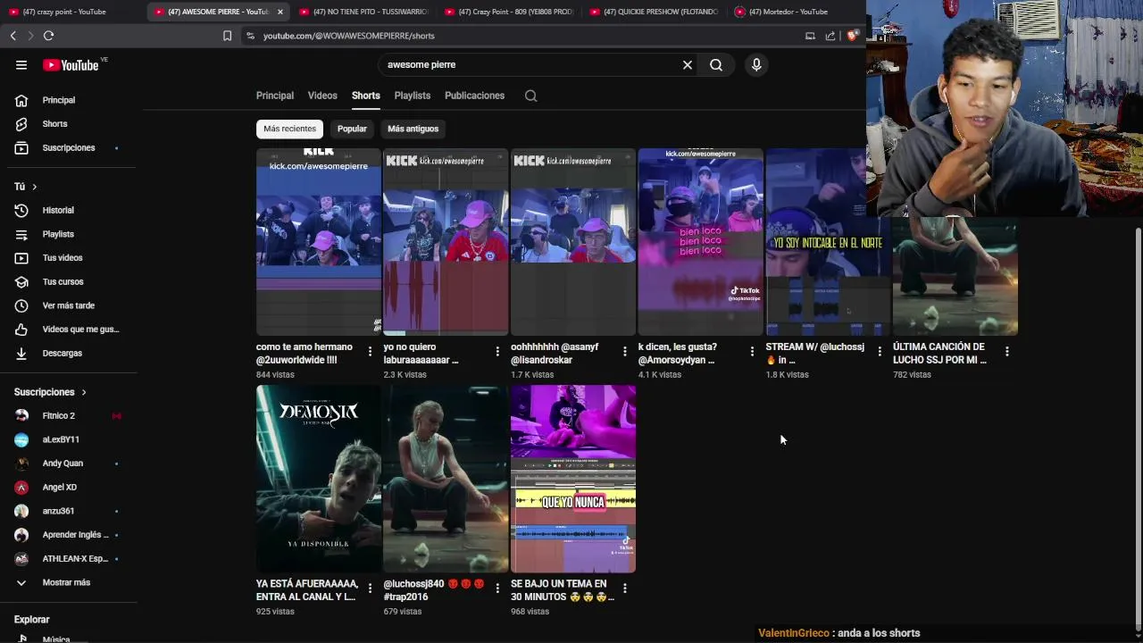Play the 'bien loco' short thumbnail
Screen dimensions: 1143x643
701,242
